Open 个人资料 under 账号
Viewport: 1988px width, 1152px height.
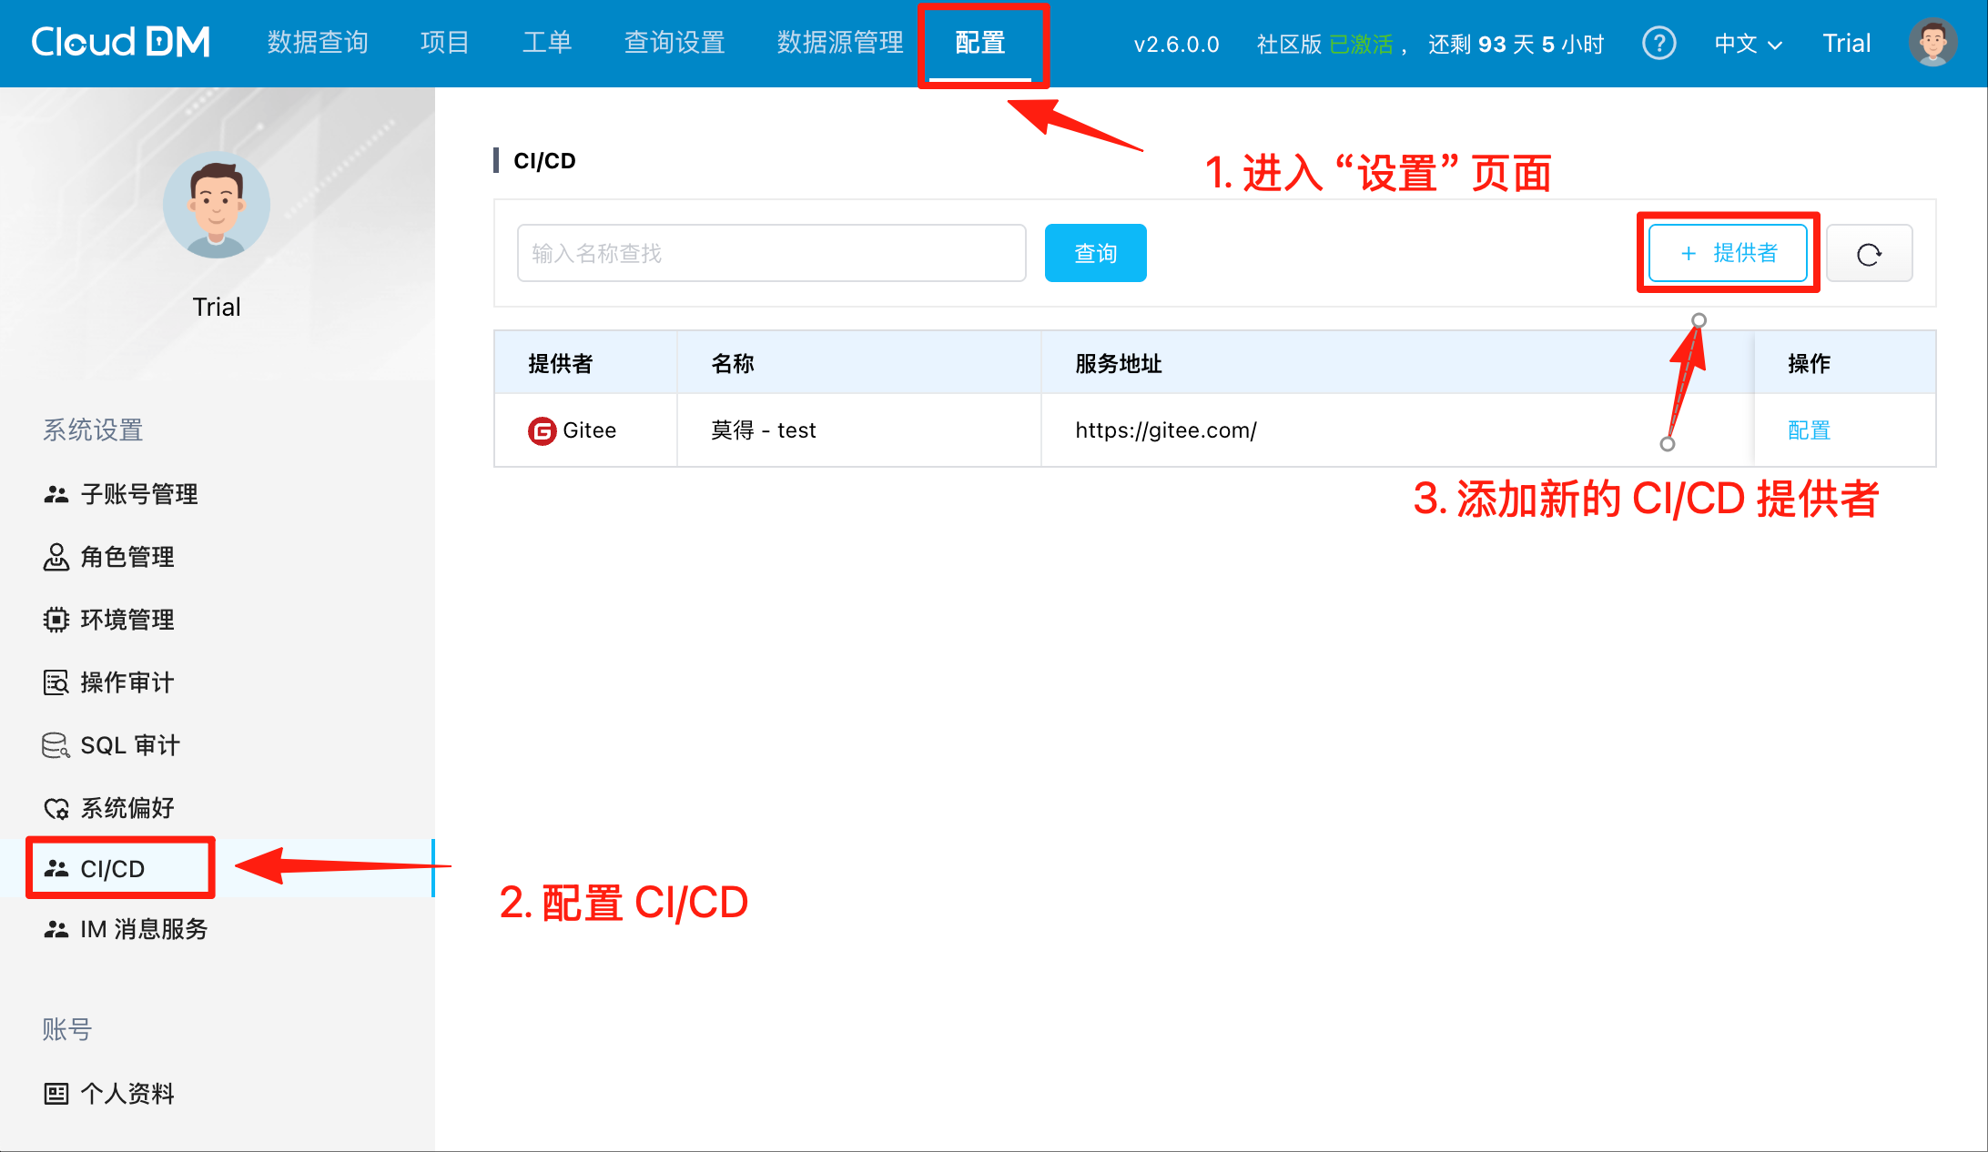click(127, 1094)
